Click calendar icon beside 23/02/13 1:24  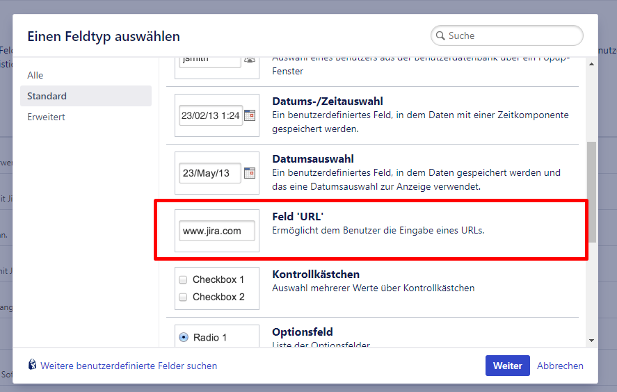250,116
